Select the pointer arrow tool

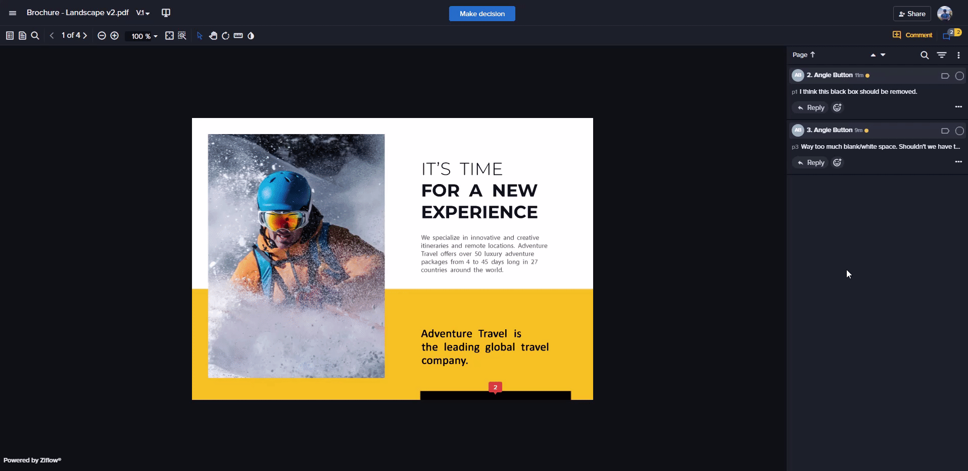pos(200,36)
